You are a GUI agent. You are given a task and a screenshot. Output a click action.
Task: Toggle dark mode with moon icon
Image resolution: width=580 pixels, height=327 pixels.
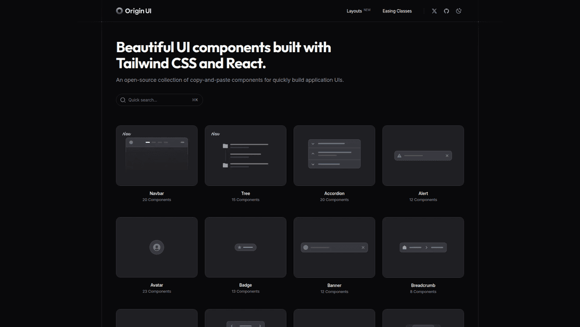[x=459, y=11]
